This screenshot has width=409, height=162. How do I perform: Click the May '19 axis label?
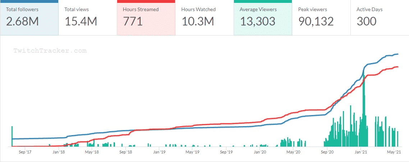click(x=193, y=152)
